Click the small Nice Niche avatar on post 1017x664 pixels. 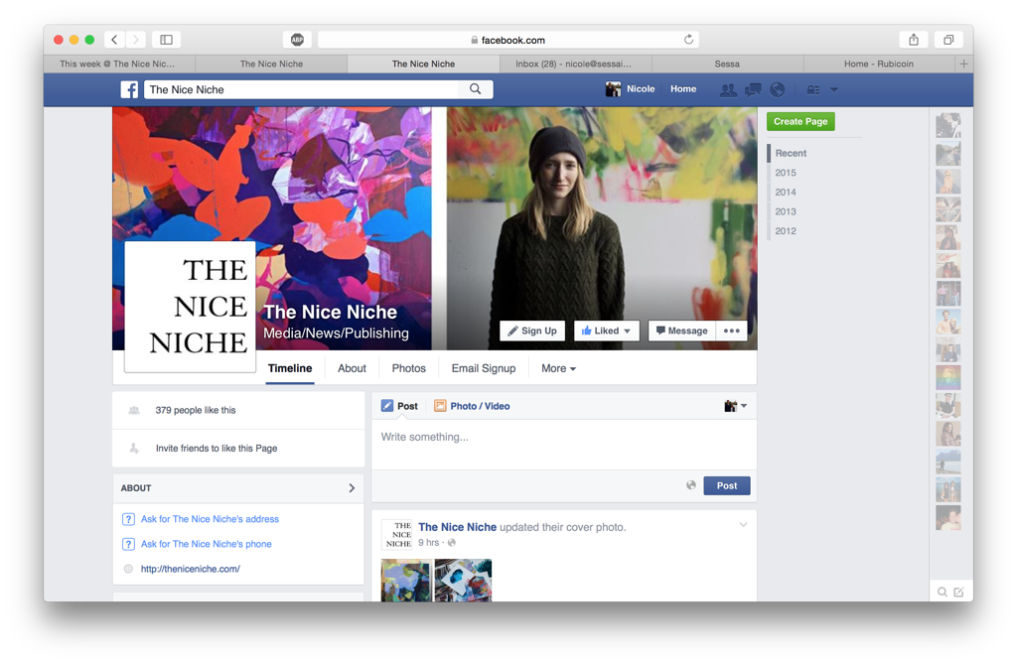pos(396,535)
